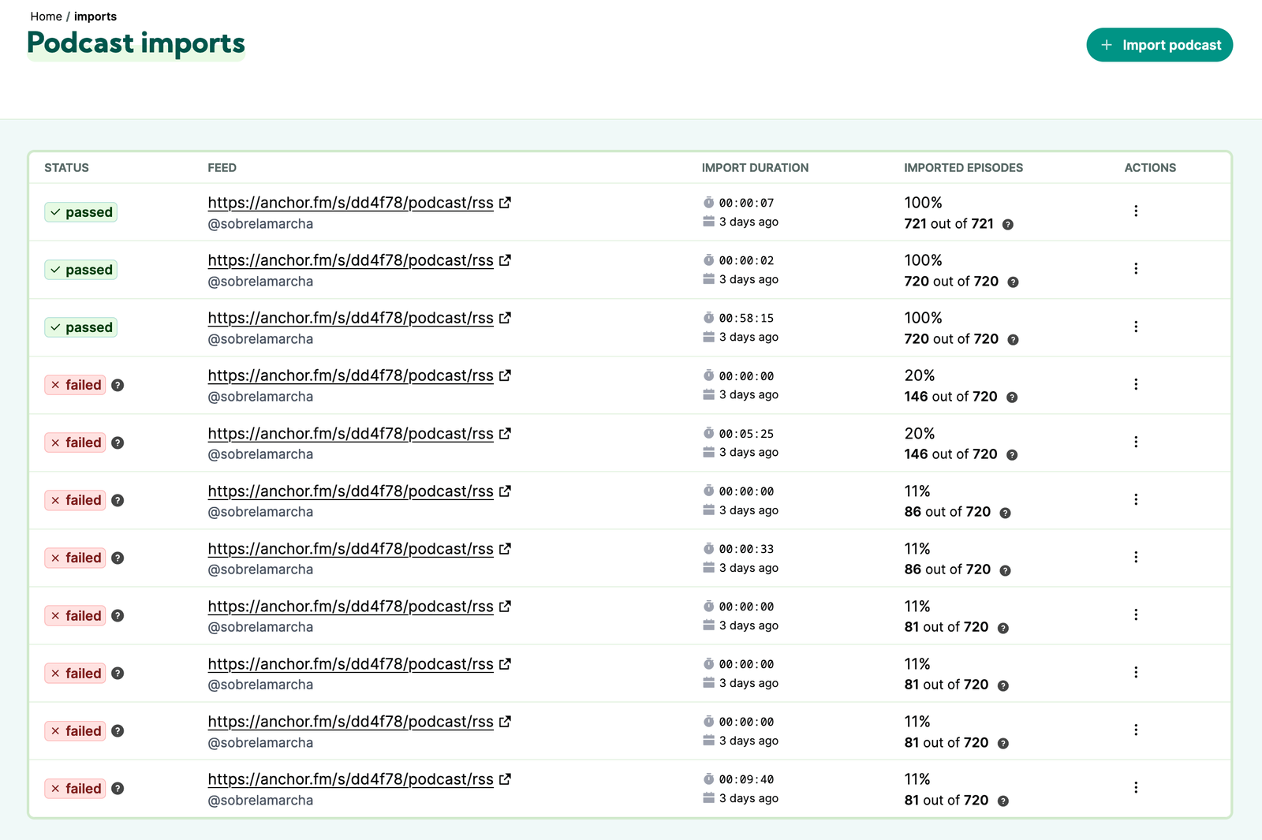The height and width of the screenshot is (840, 1262).
Task: Click the imports breadcrumb item
Action: pyautogui.click(x=95, y=17)
